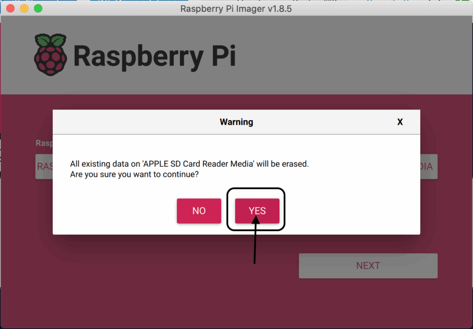The height and width of the screenshot is (329, 473).
Task: Cancel the warning by clicking NO
Action: (199, 211)
